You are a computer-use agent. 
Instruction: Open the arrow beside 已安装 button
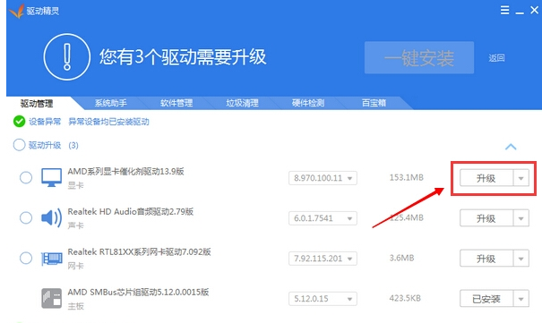click(520, 299)
